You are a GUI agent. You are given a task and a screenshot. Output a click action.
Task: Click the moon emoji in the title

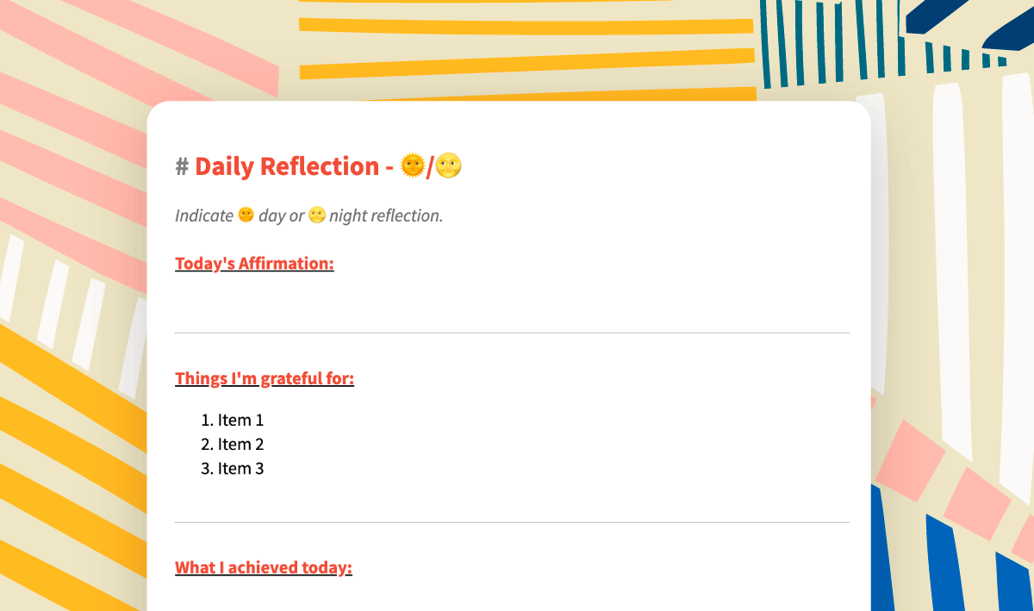pyautogui.click(x=448, y=165)
